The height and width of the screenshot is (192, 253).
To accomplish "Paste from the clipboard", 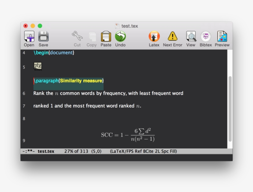I will [106, 37].
